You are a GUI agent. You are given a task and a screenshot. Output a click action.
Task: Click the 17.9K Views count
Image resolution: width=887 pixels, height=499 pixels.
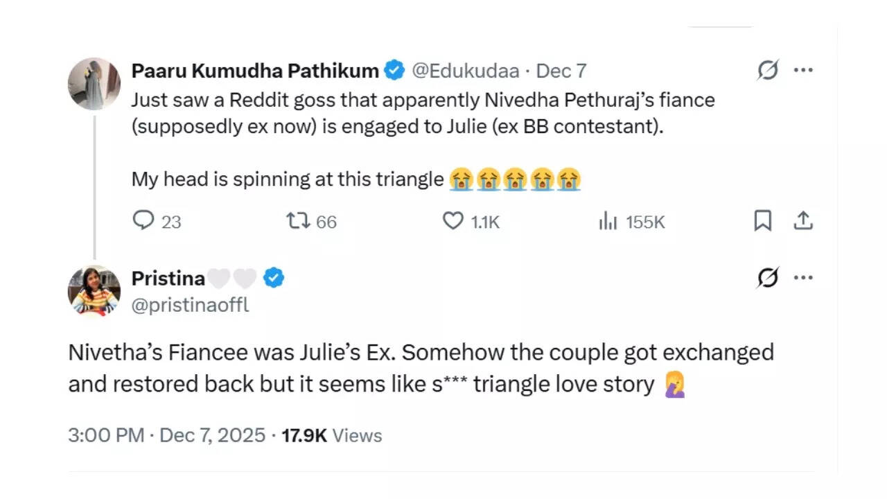(332, 435)
